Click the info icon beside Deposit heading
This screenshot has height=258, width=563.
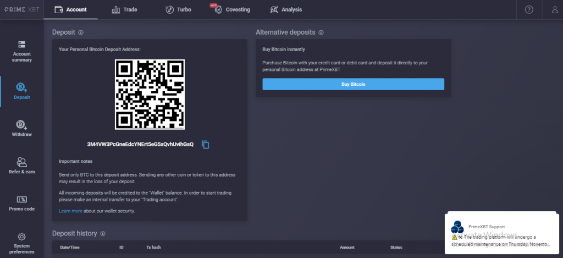(x=81, y=32)
